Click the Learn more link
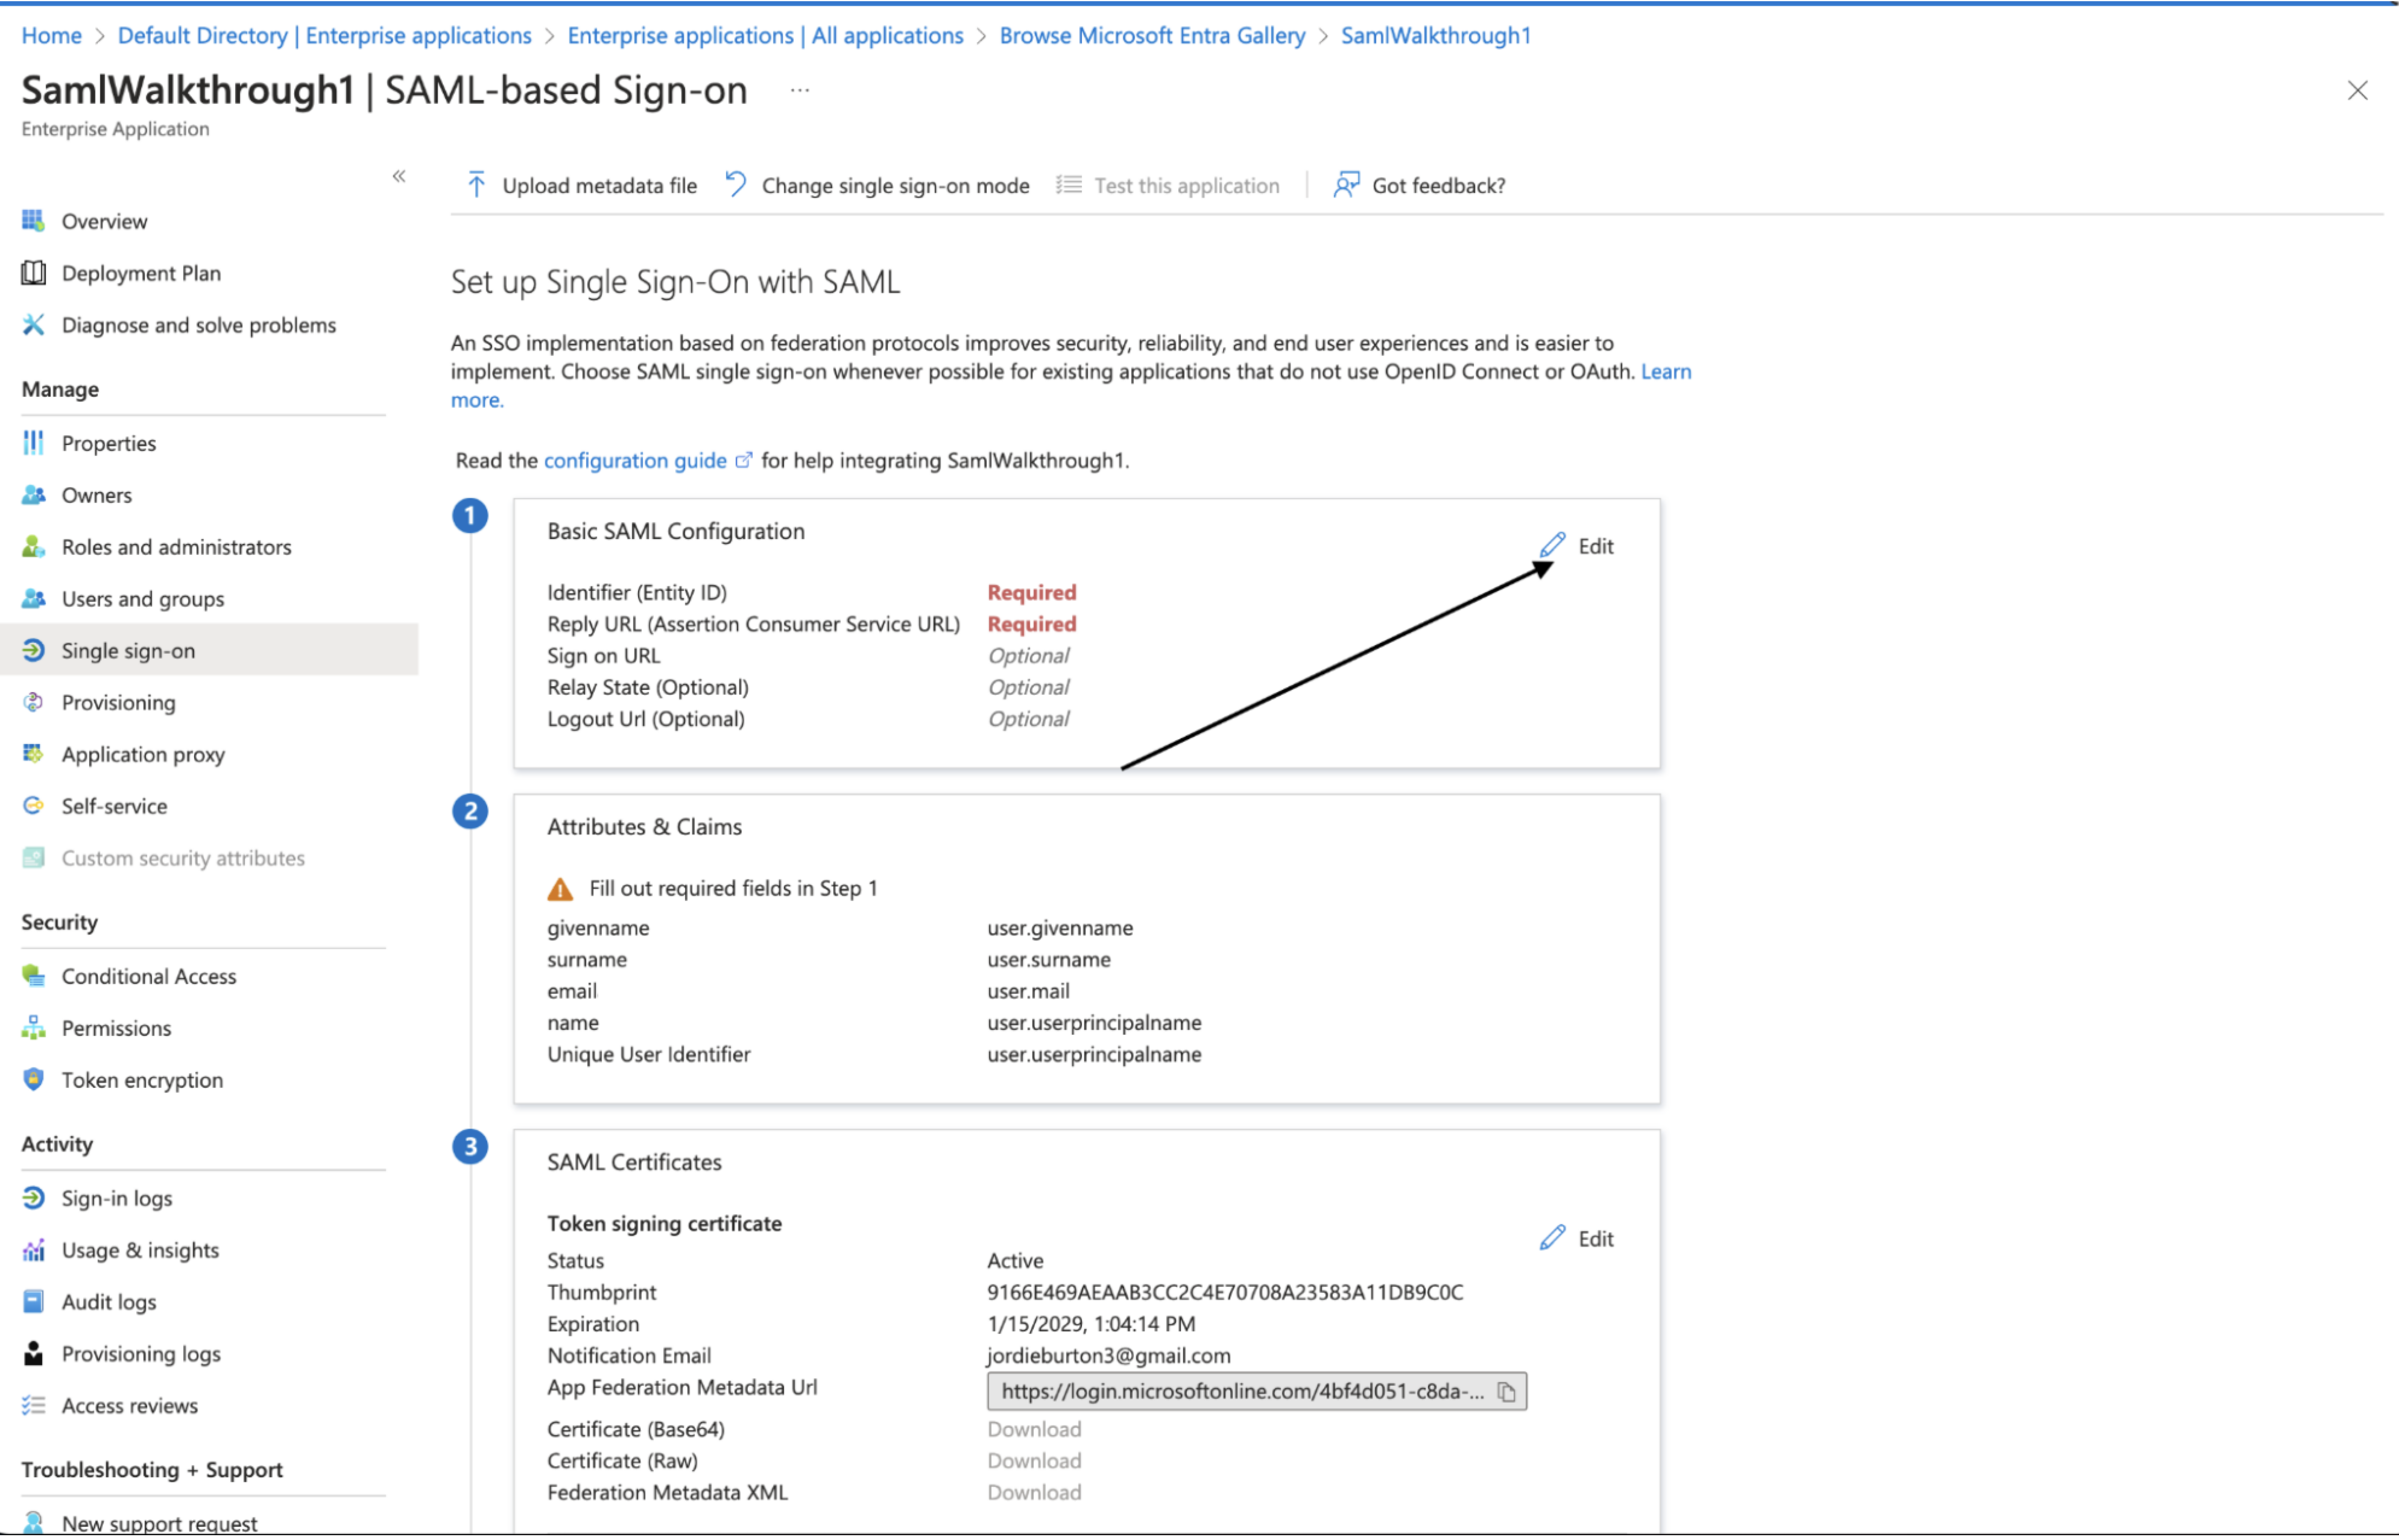 pyautogui.click(x=1666, y=372)
